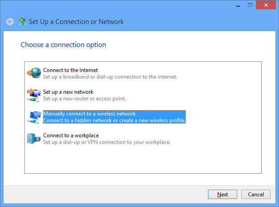Choose "Connect to a workplace" option title
Image resolution: width=279 pixels, height=207 pixels.
[x=71, y=135]
